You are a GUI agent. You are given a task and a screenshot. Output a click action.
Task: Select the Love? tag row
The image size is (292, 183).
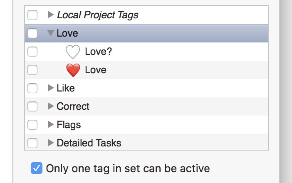click(146, 52)
